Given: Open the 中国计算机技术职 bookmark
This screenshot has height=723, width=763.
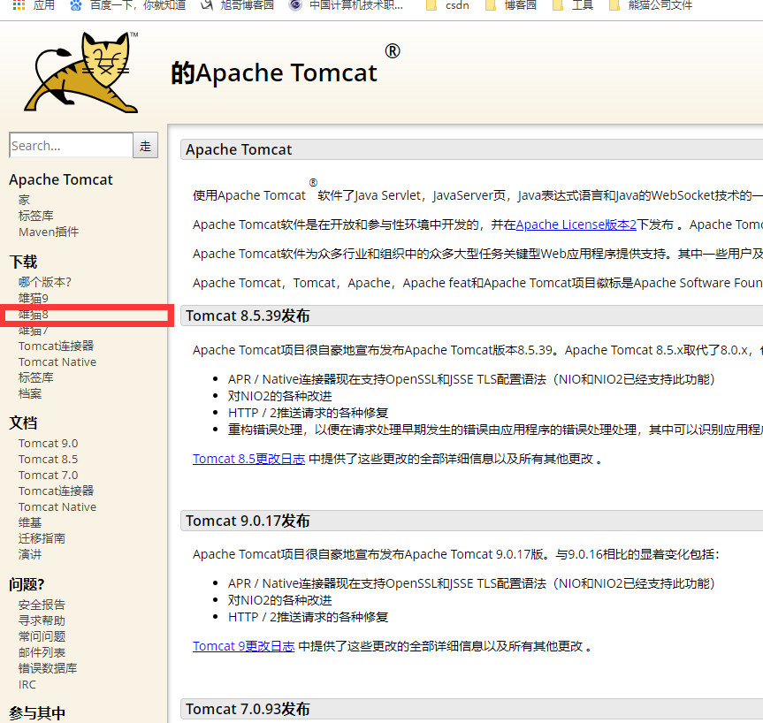Looking at the screenshot, I should 346,5.
